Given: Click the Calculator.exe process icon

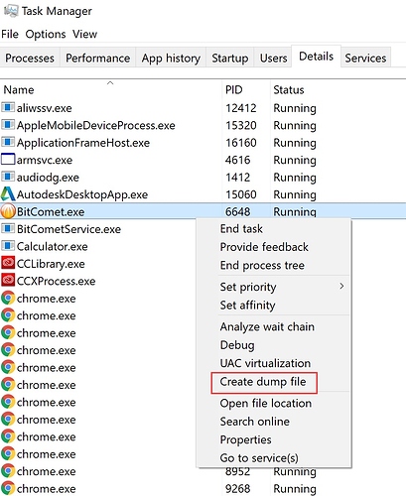Looking at the screenshot, I should tap(8, 246).
